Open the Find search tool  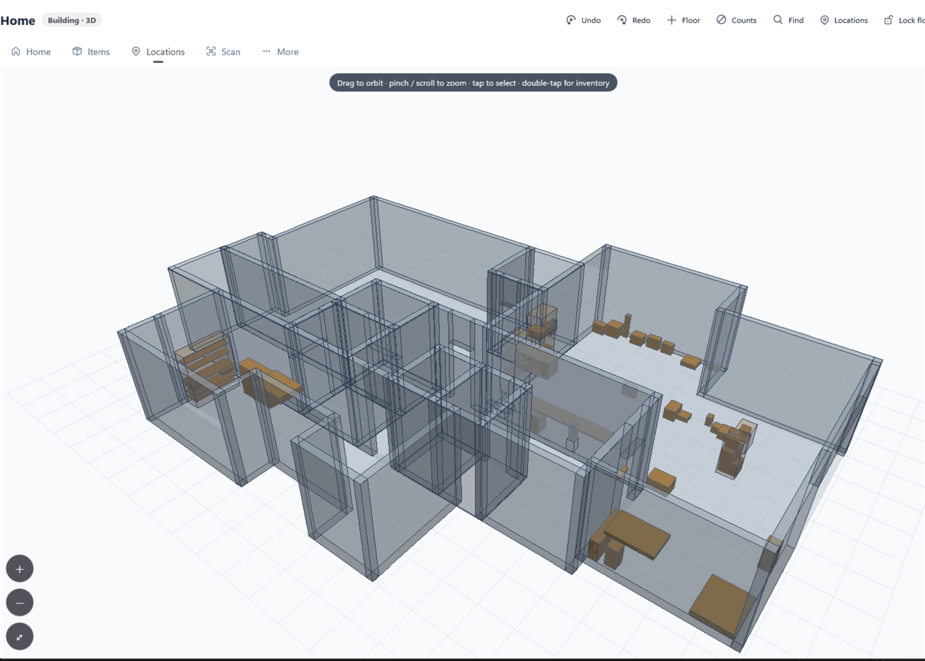[788, 20]
